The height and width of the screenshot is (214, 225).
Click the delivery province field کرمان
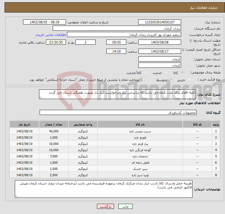coord(160,59)
